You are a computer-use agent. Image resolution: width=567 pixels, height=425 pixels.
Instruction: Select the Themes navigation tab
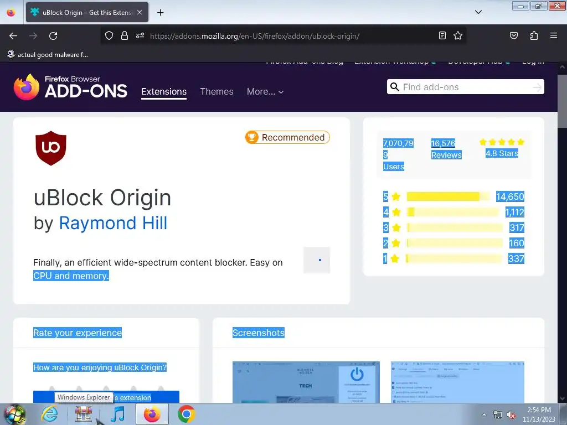[x=217, y=91]
